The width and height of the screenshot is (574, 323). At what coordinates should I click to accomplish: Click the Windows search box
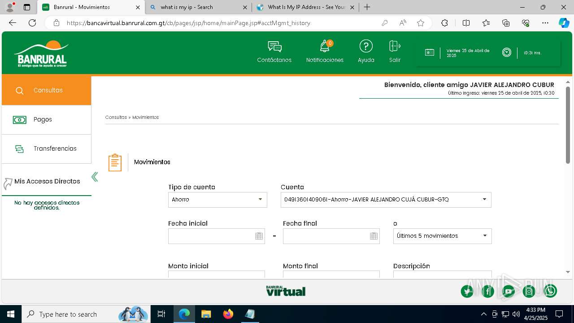(85, 314)
